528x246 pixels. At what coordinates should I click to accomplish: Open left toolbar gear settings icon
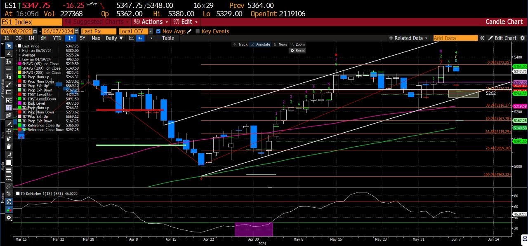coord(9,218)
